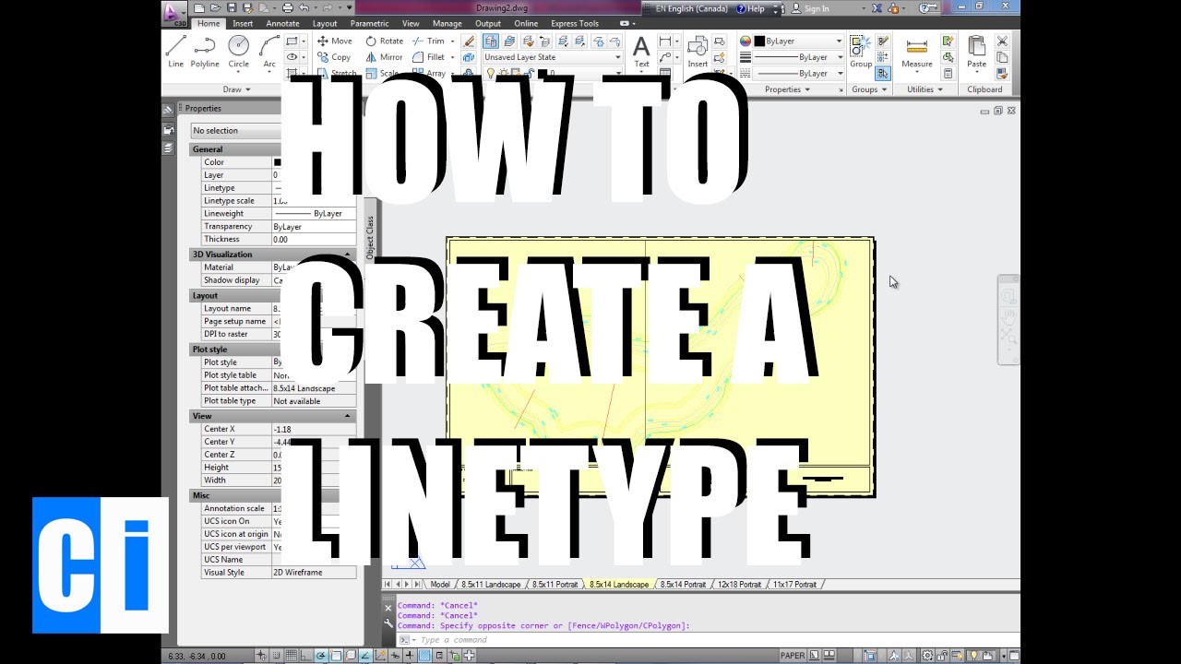Screen dimensions: 1181x664
Task: Switch to the Express Tools ribbon tab
Action: [x=575, y=23]
